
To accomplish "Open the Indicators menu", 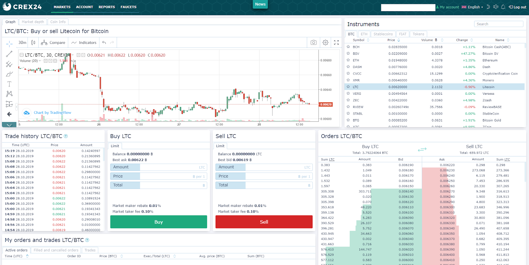I will pyautogui.click(x=84, y=43).
